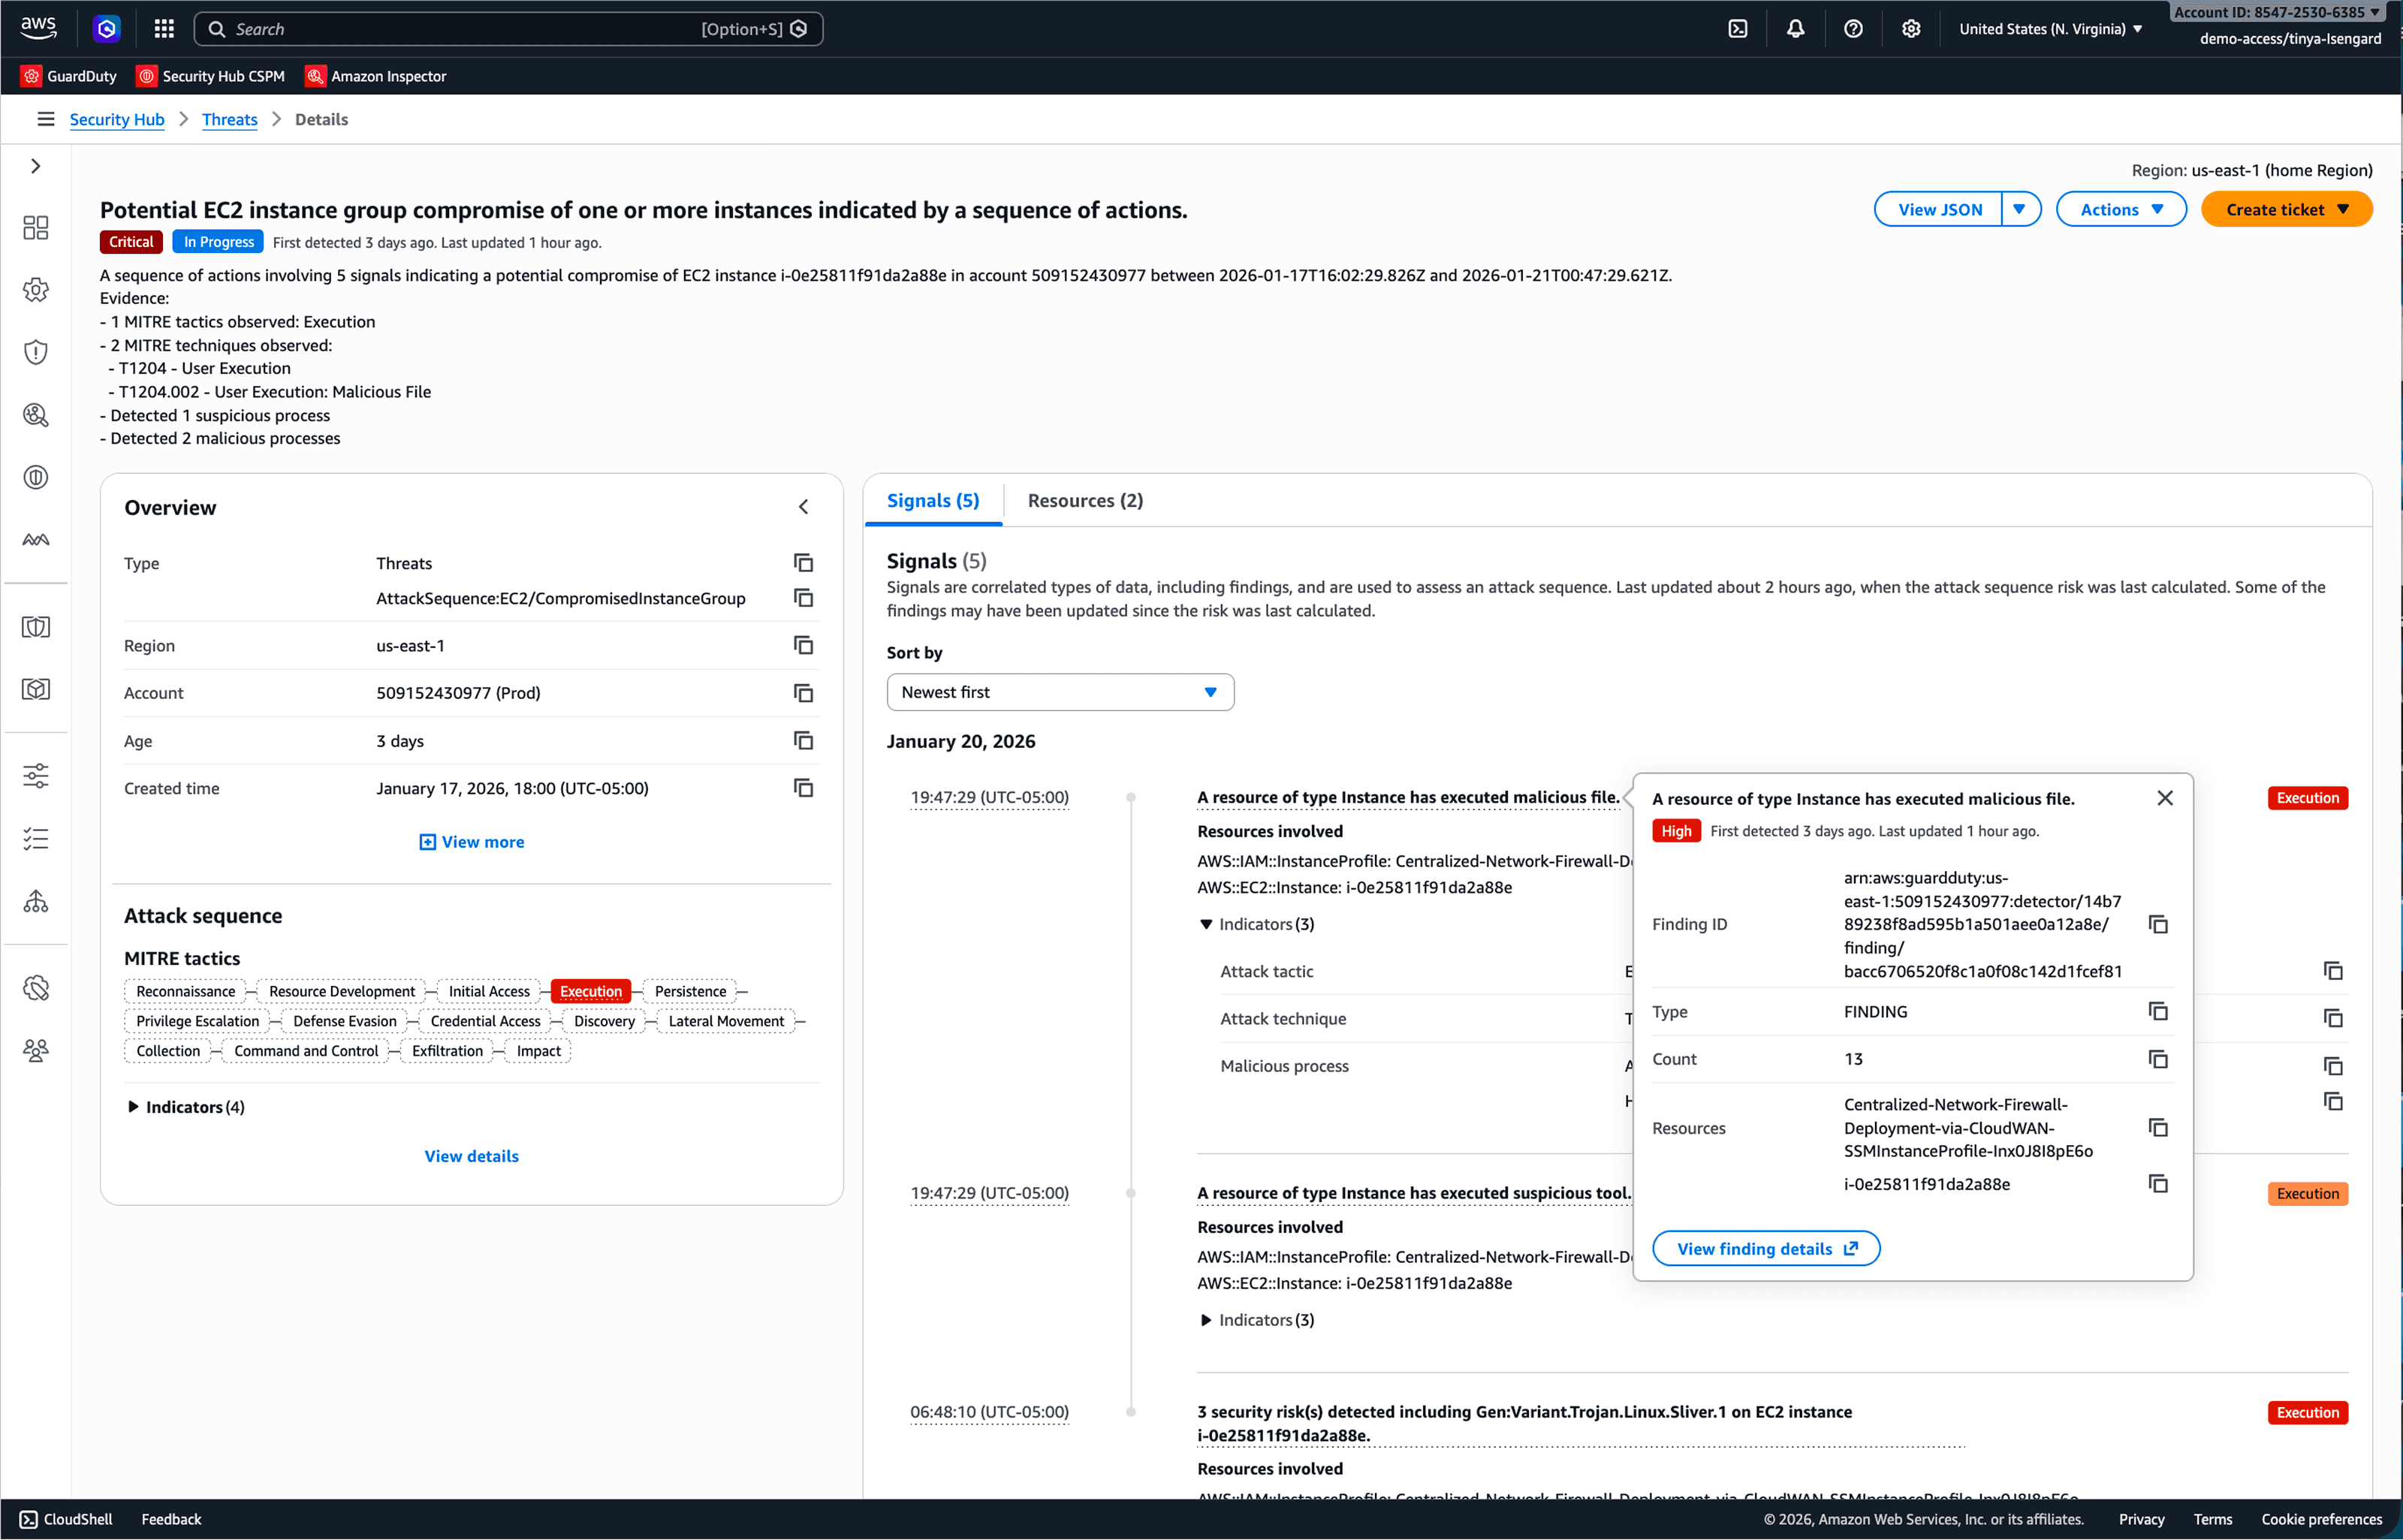Open the Create ticket dropdown
The image size is (2403, 1540).
pyautogui.click(x=2286, y=209)
